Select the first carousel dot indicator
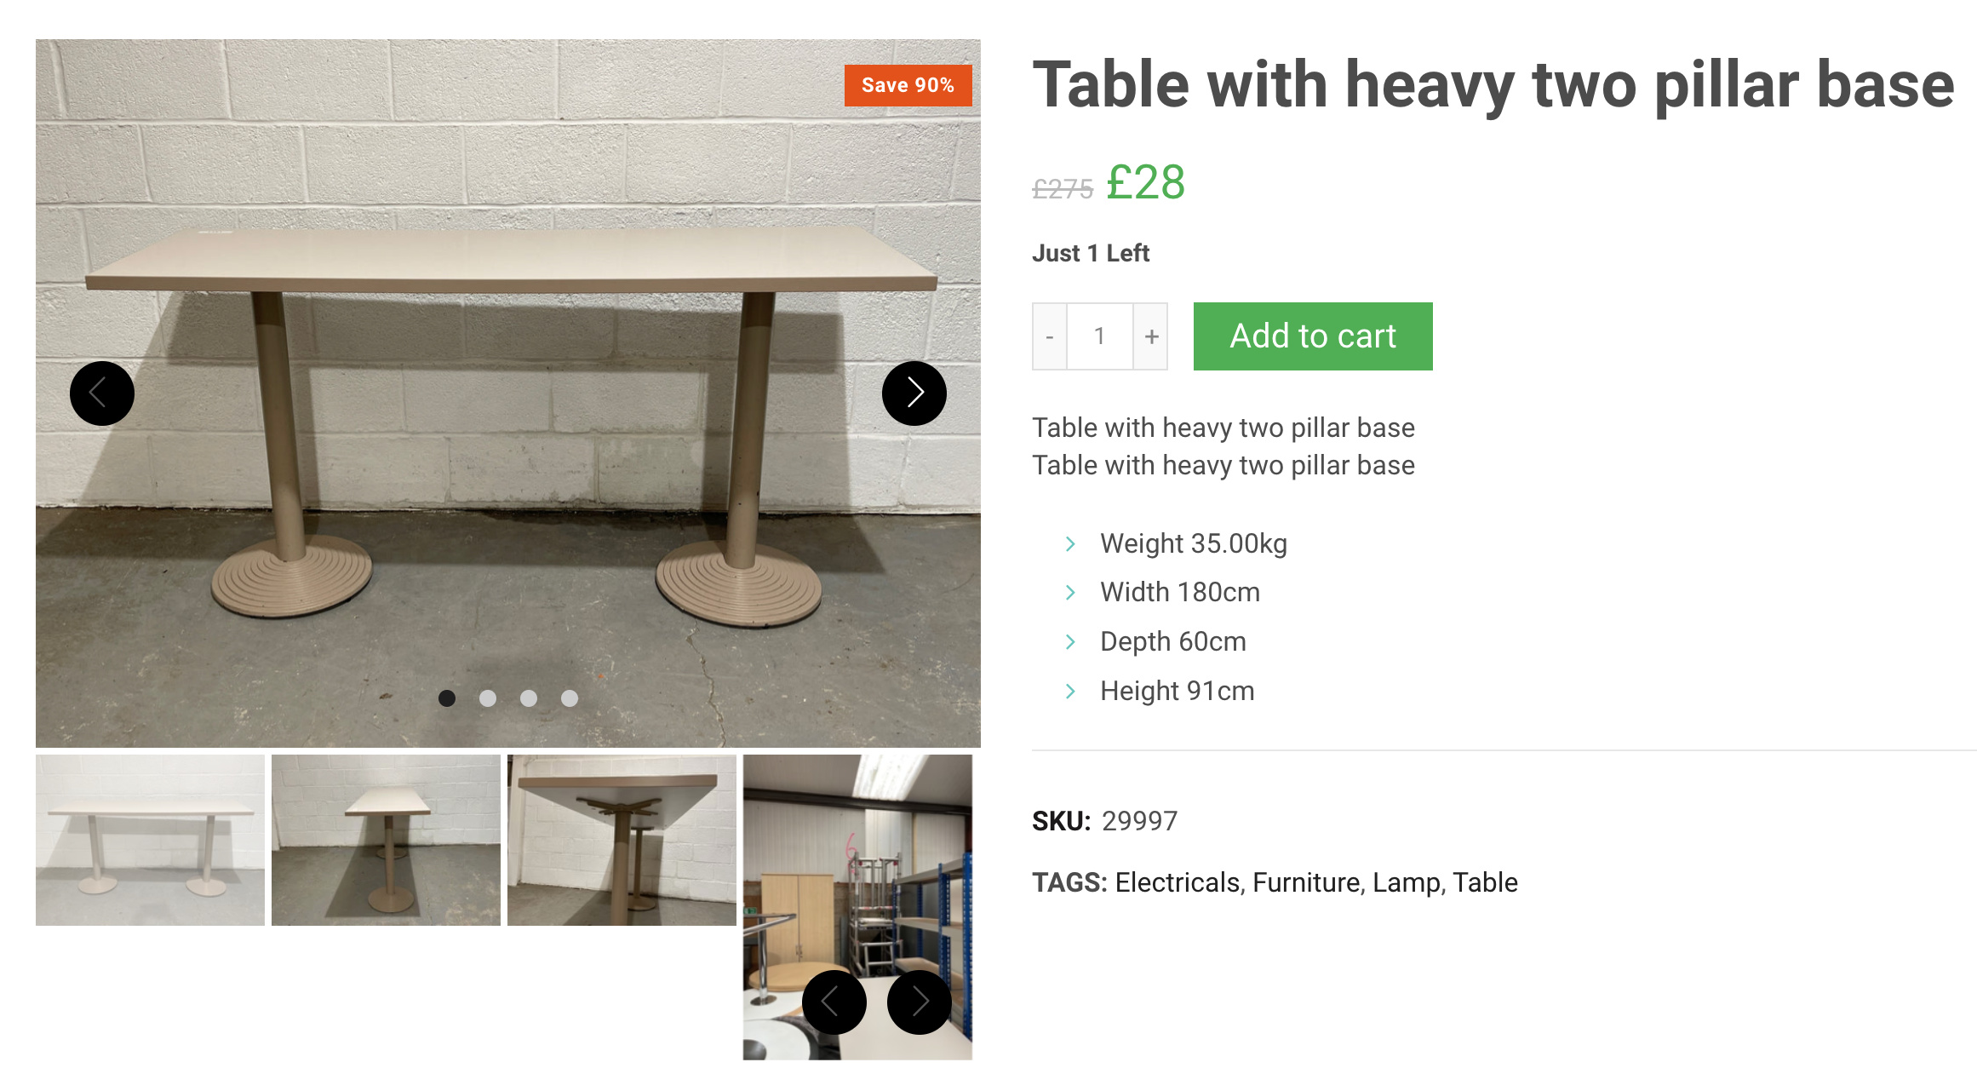 447,698
